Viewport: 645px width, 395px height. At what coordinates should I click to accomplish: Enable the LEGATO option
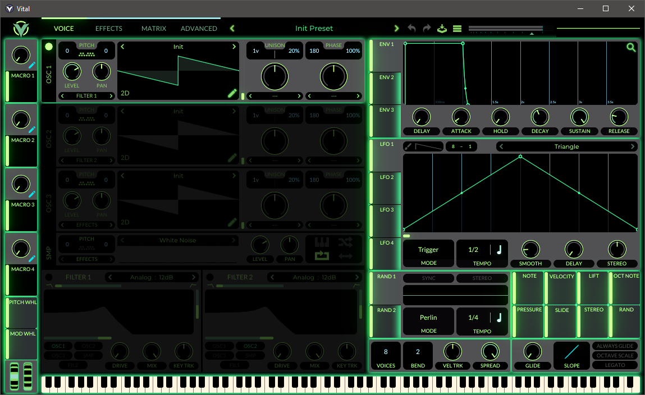point(615,365)
